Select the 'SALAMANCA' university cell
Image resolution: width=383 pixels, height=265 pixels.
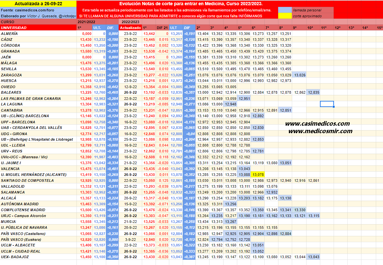pos(38,192)
